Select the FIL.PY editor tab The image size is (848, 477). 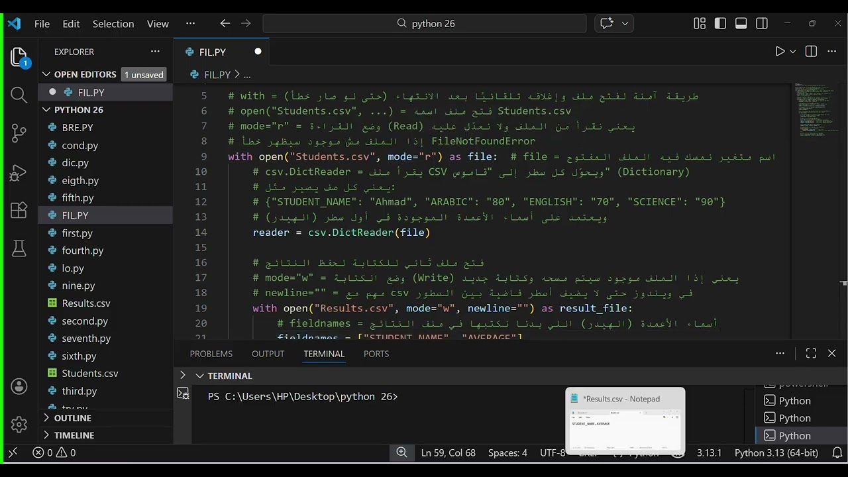[x=222, y=52]
